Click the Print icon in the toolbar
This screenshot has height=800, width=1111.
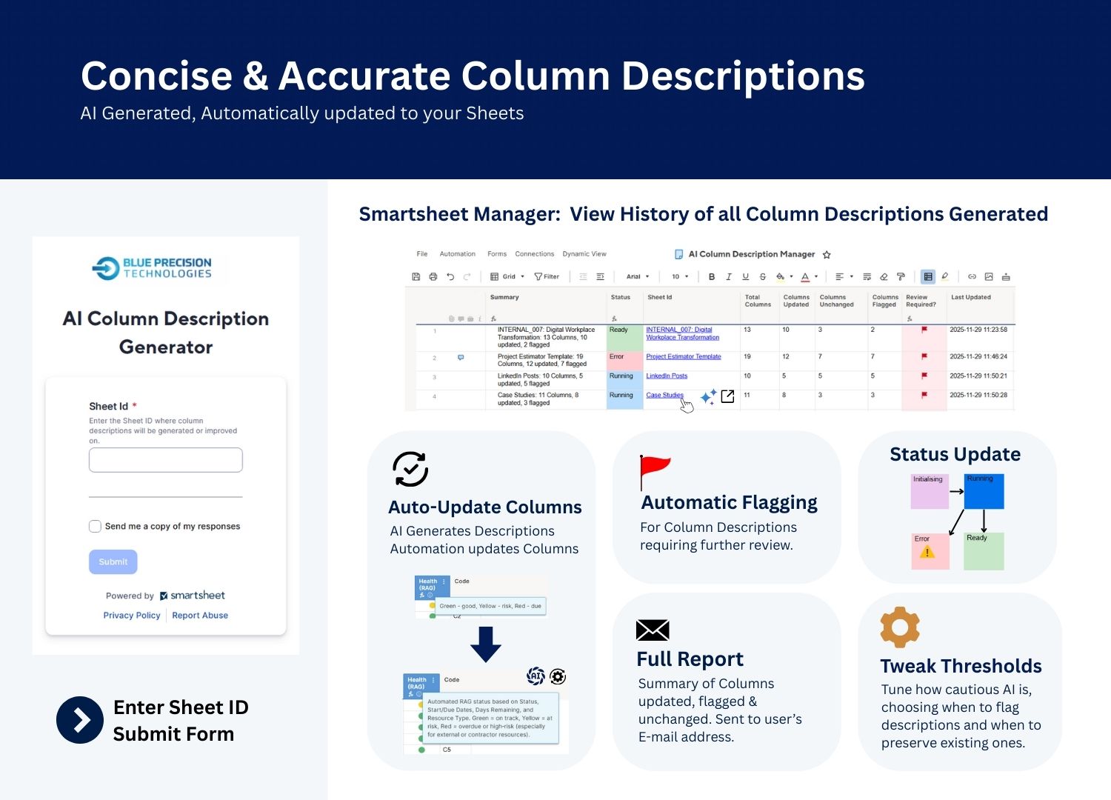(433, 277)
